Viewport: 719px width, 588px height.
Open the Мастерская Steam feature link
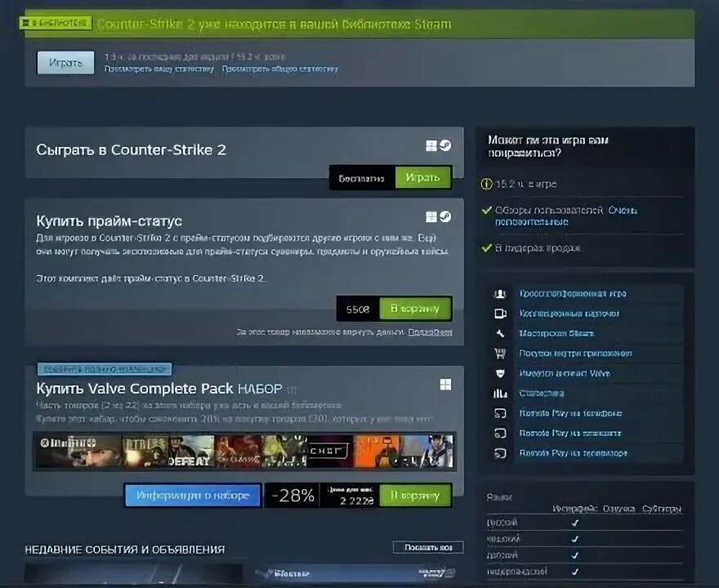pos(556,334)
